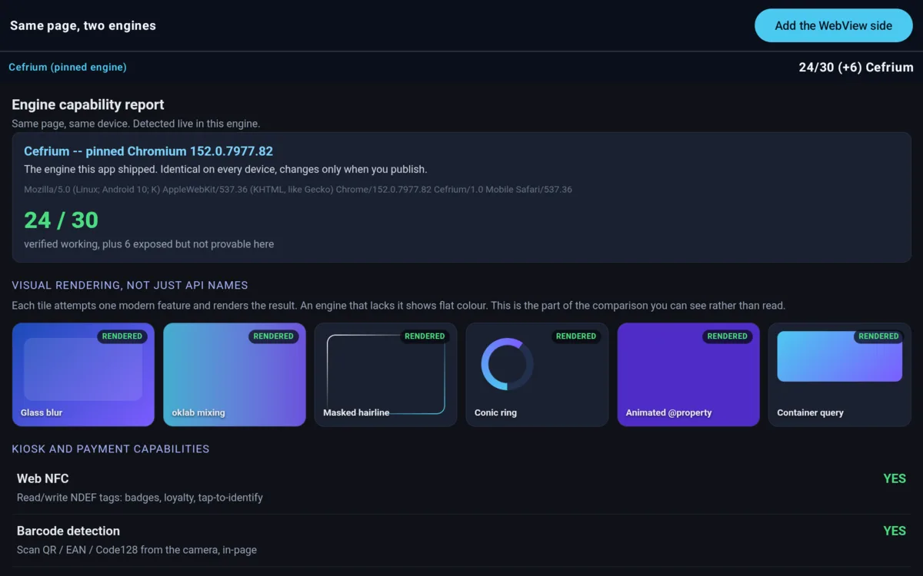Select the Barcode detection row title
Image resolution: width=923 pixels, height=576 pixels.
(68, 531)
